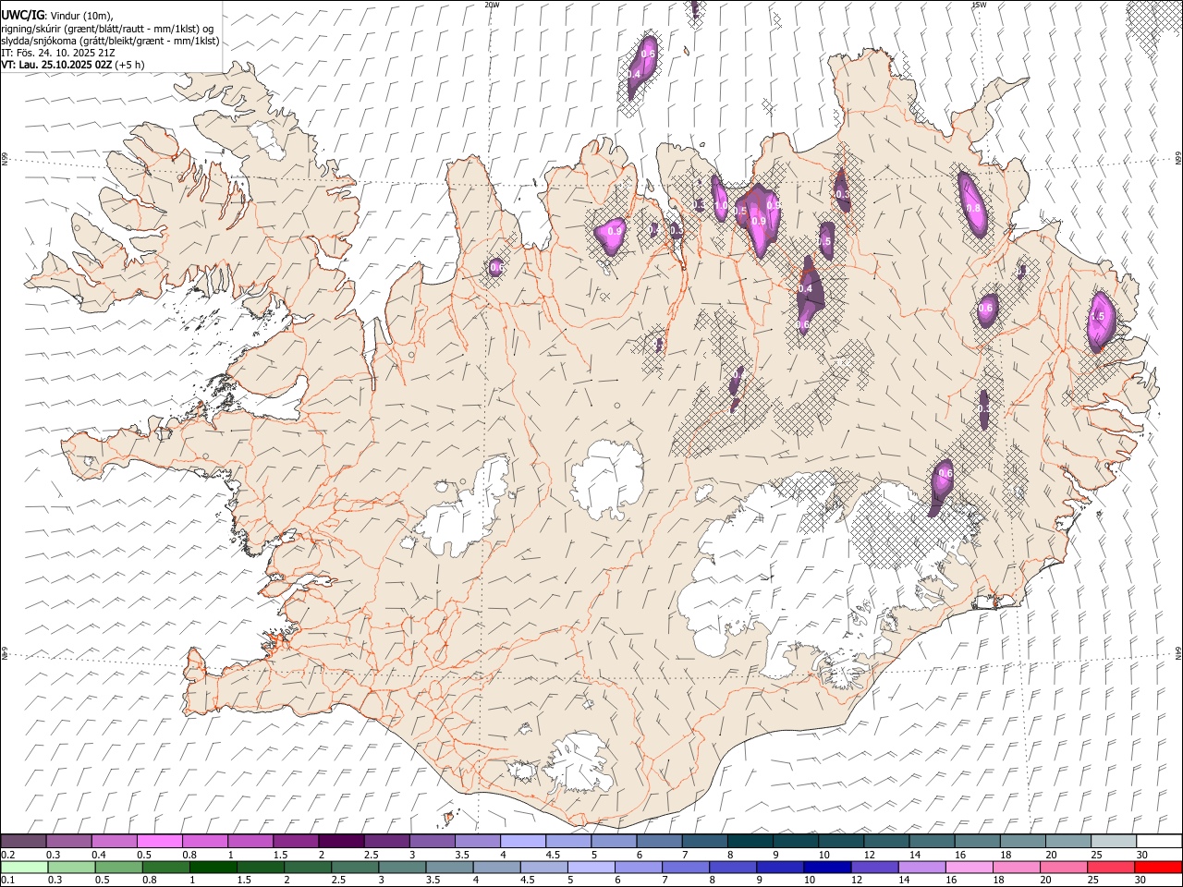Screen dimensions: 1183x887
Task: Click the magenta 1 swatch in snow scale
Action: coord(250,841)
